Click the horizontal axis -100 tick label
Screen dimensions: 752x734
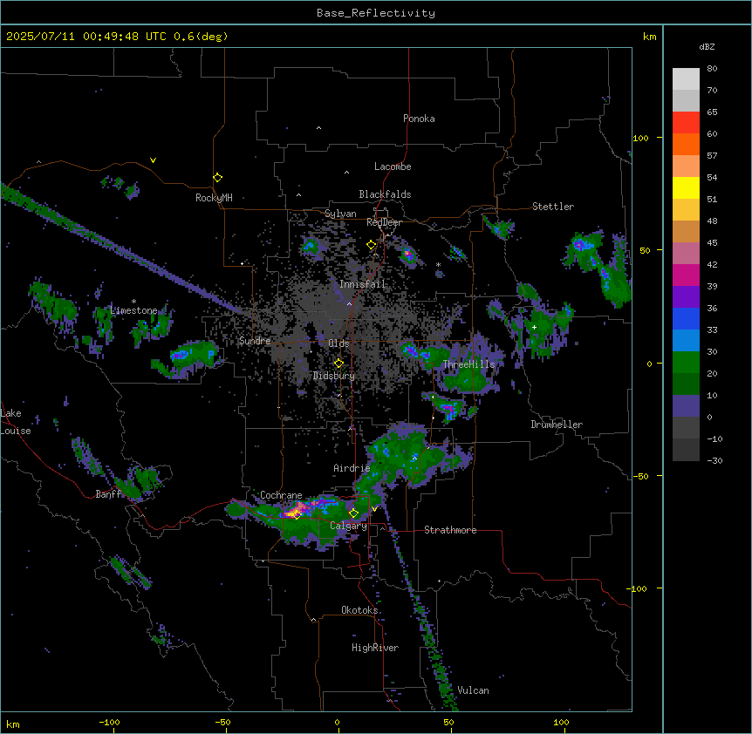pos(109,722)
